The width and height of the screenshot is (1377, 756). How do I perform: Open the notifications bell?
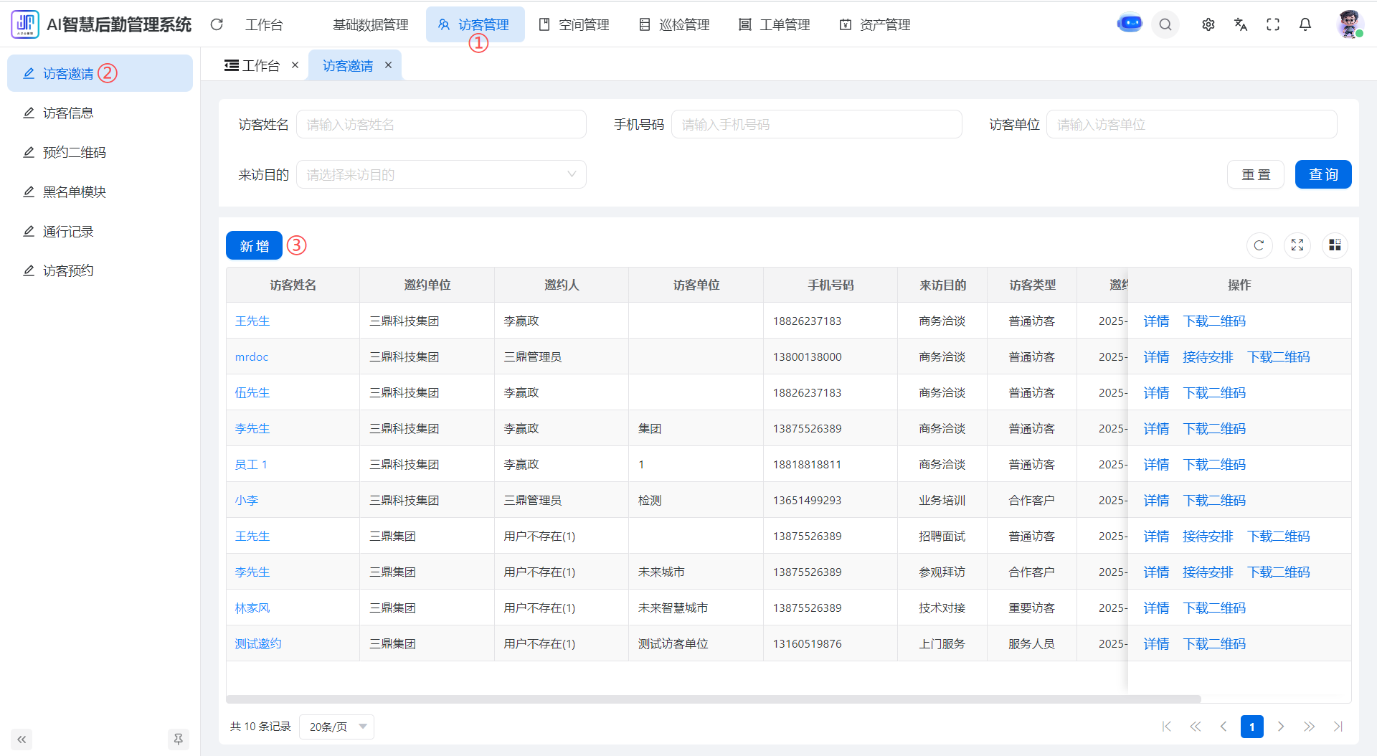pyautogui.click(x=1305, y=24)
